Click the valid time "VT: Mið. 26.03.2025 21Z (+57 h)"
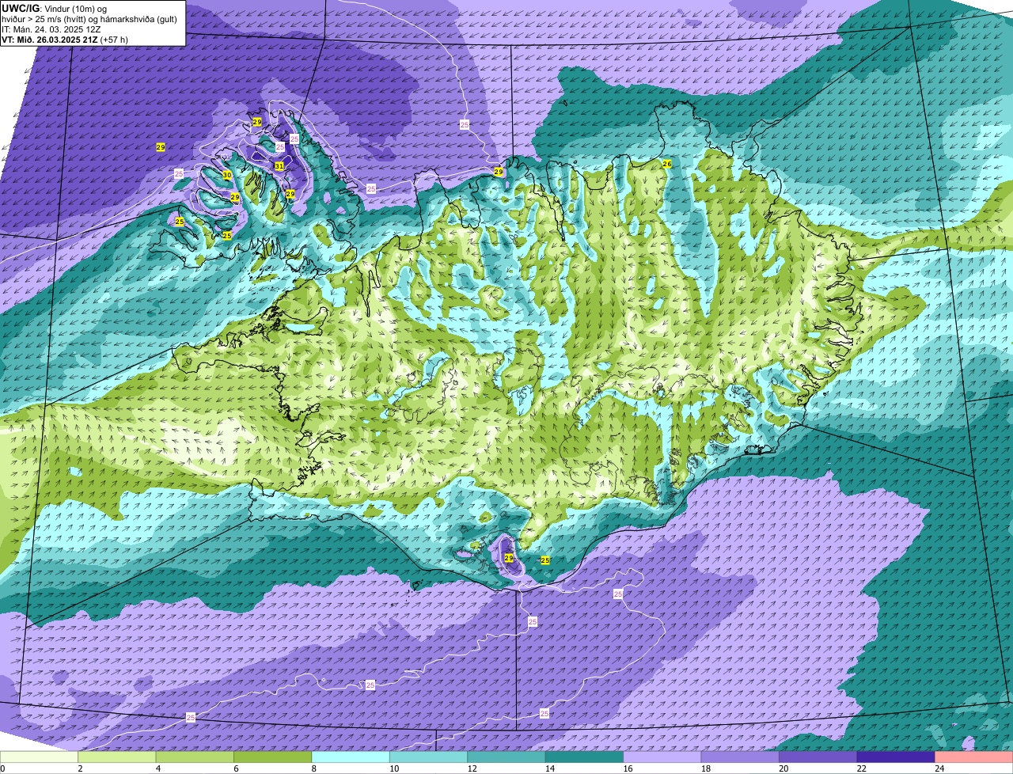The width and height of the screenshot is (1013, 774). (65, 40)
